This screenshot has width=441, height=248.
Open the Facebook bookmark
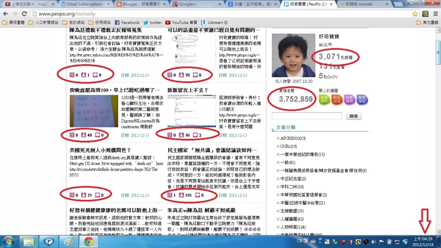coord(127,23)
